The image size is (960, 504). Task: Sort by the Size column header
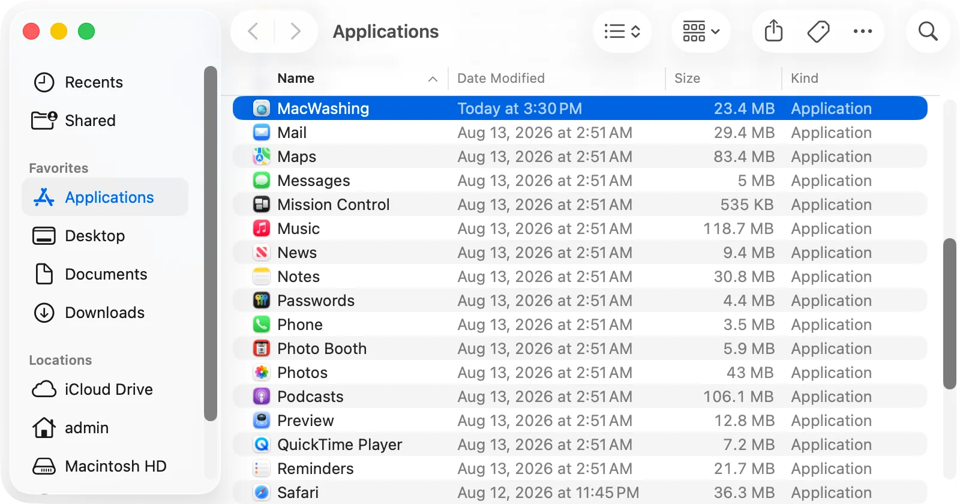point(687,79)
